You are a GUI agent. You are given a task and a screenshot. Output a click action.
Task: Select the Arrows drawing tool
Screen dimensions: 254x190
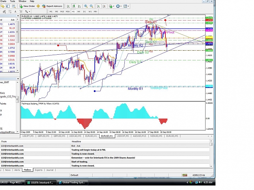27,11
